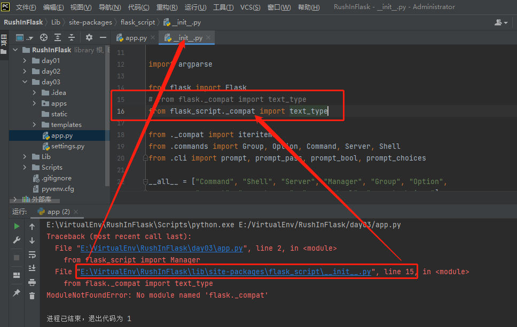
Task: Open project panel settings gear
Action: tap(89, 37)
